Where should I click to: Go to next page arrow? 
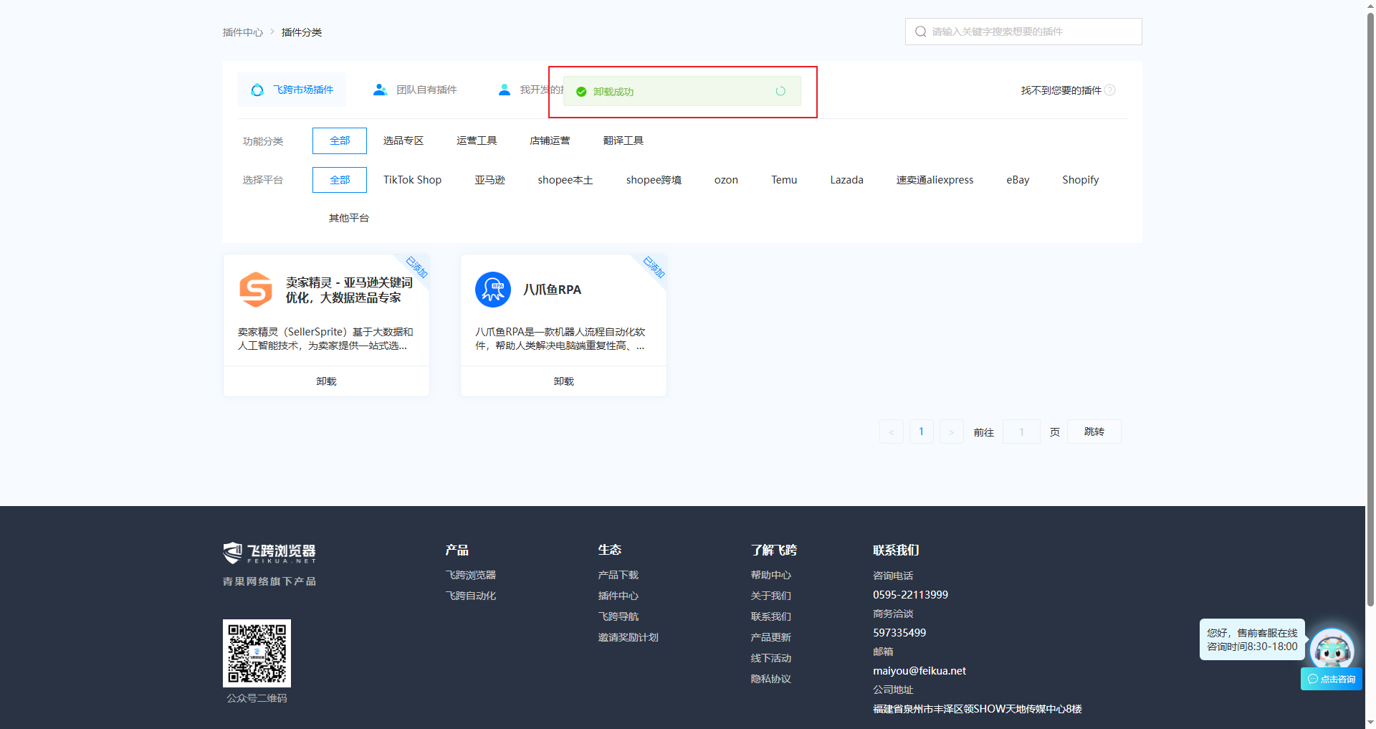click(x=952, y=432)
